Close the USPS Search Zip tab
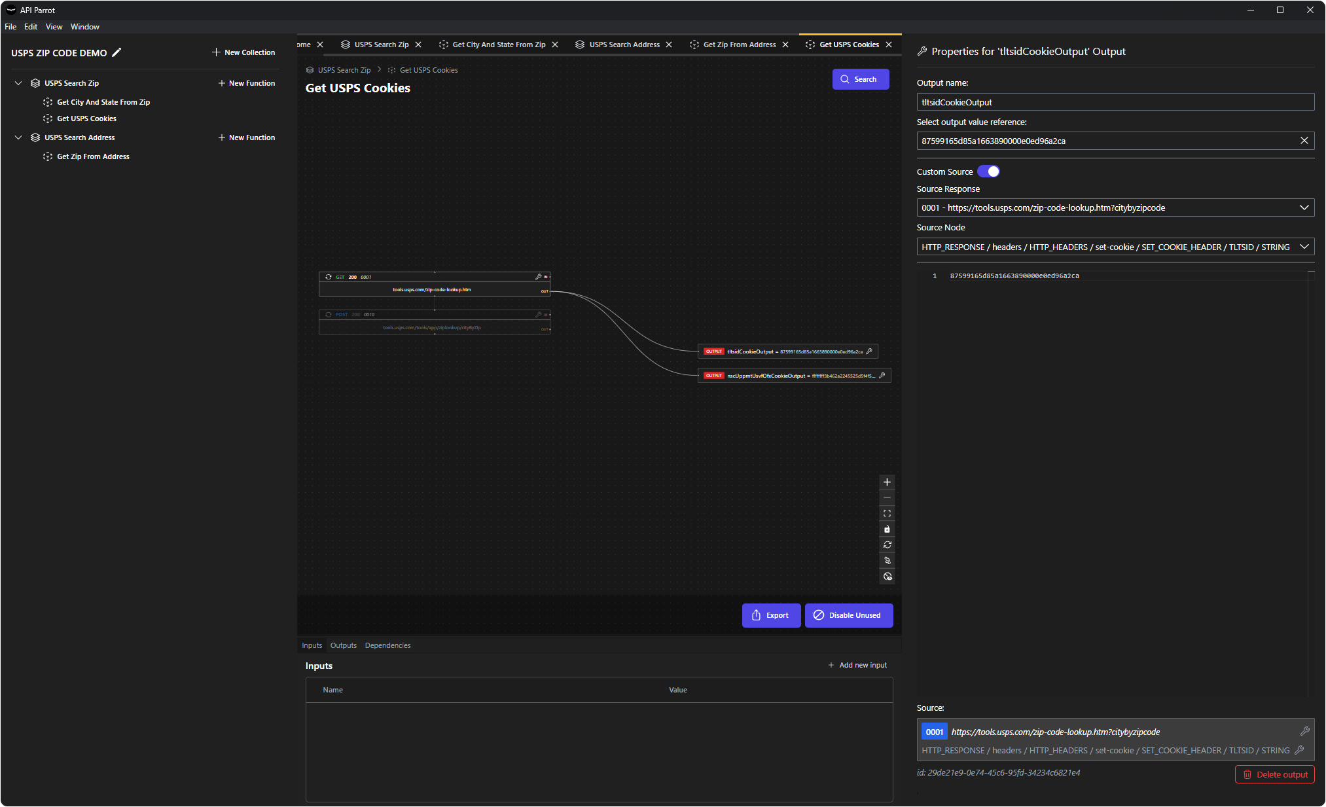The image size is (1326, 807). tap(418, 45)
